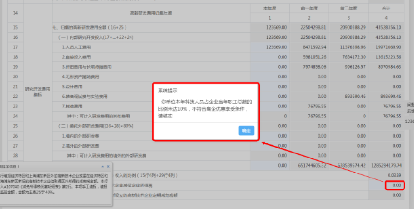414x209 pixels.
Task: Click 本年度 value 123669.00 in row 16
Action: 277,37
